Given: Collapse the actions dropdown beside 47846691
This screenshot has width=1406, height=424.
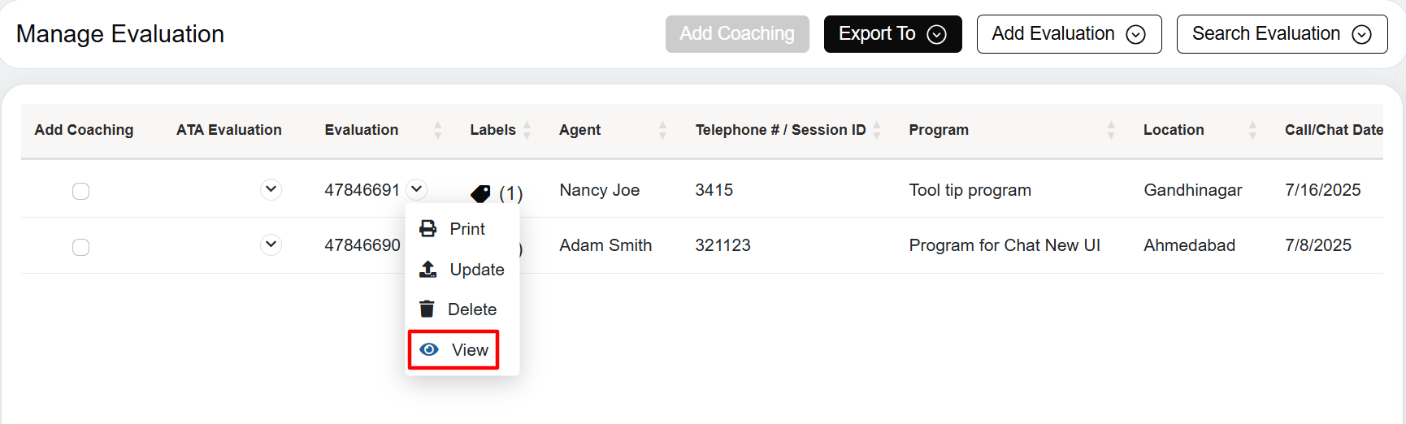Looking at the screenshot, I should click(417, 189).
